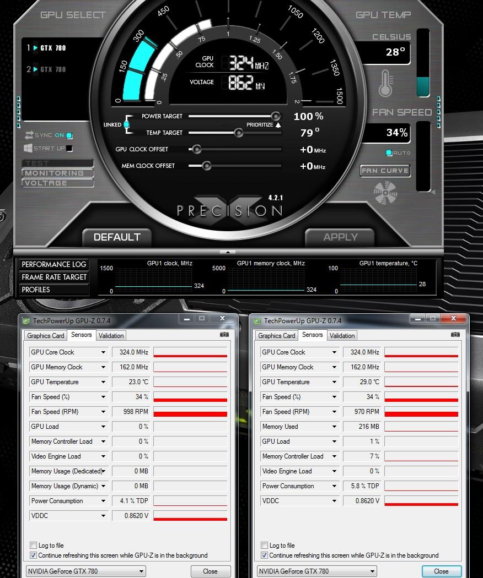Click the APPLY button
Screen dimensions: 483x578
pyautogui.click(x=340, y=237)
